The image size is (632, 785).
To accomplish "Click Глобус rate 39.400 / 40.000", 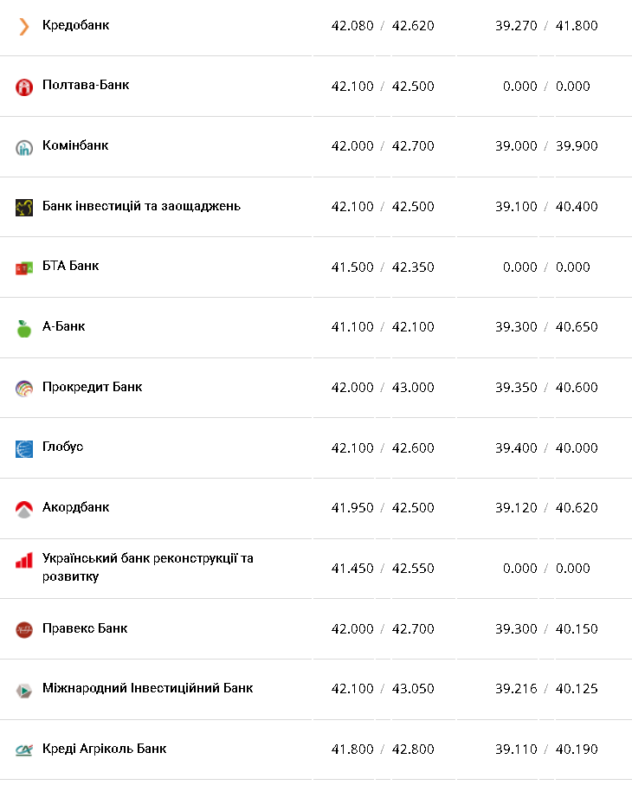I will (x=546, y=447).
